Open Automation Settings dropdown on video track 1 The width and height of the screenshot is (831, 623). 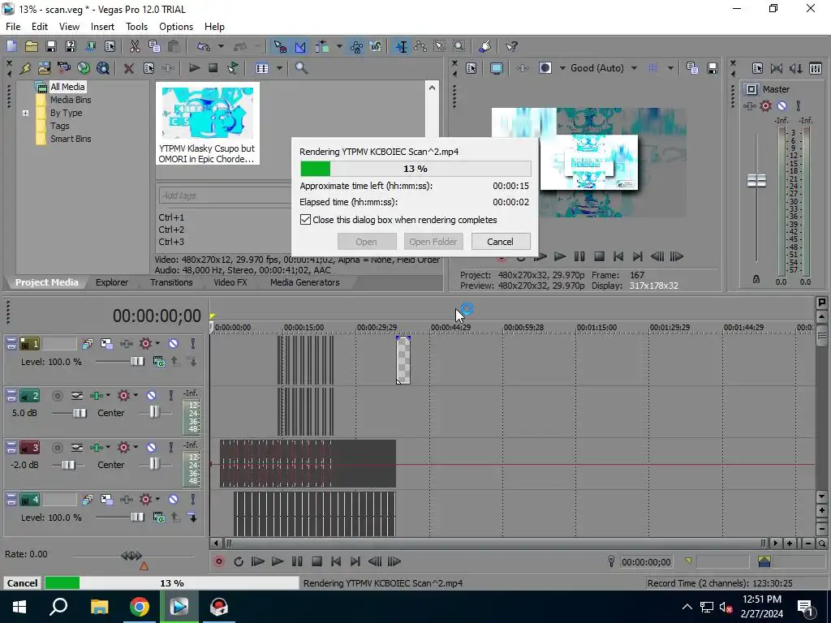(x=157, y=344)
